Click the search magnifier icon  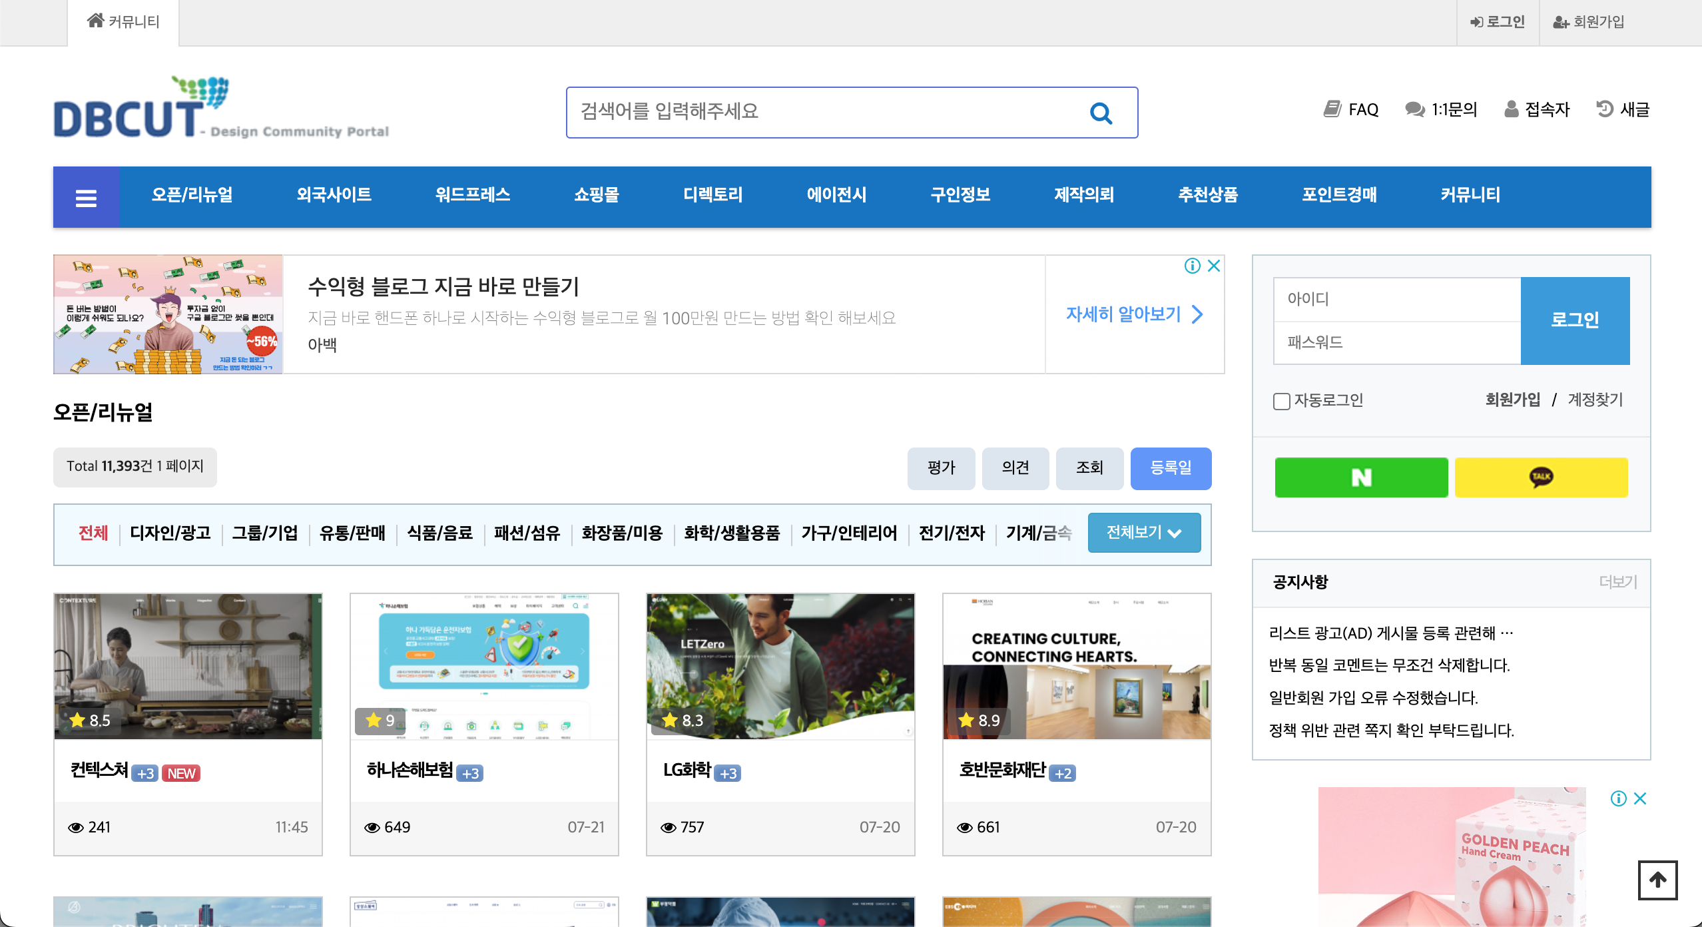[1101, 113]
